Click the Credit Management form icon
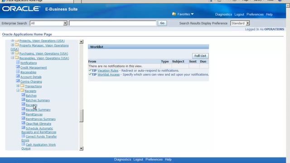 click(x=18, y=67)
